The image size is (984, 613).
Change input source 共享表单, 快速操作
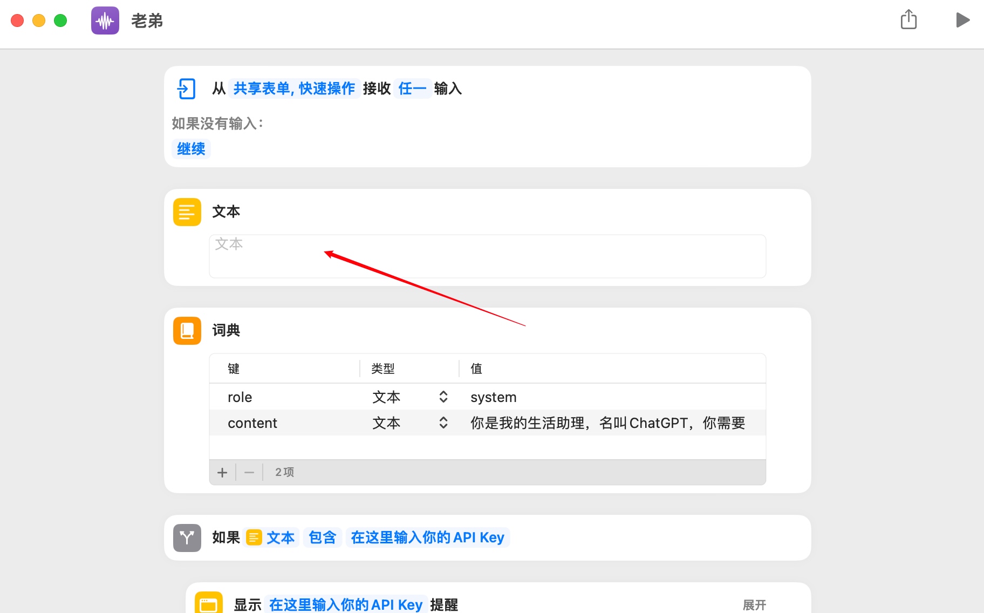tap(294, 88)
